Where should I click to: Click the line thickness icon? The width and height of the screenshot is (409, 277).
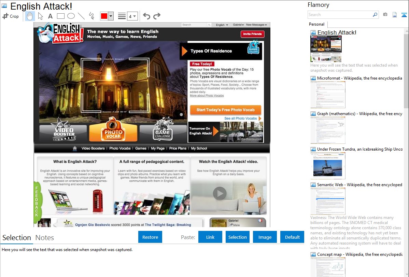[122, 16]
